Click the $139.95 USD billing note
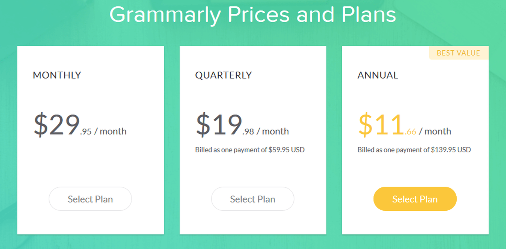Viewport: 506px width, 249px height. pos(414,150)
